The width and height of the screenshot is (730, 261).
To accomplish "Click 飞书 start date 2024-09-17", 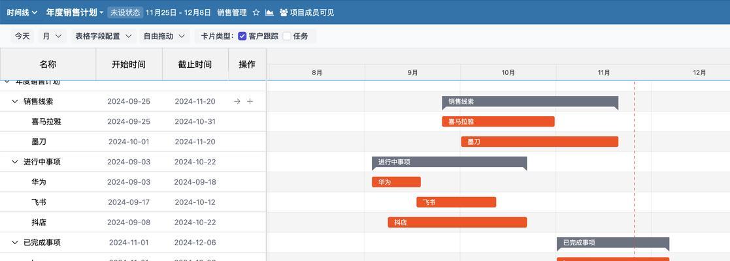I will coord(129,202).
